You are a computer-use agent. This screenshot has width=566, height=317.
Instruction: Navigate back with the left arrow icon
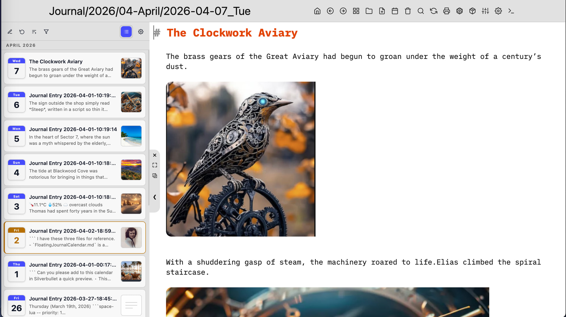tap(330, 11)
